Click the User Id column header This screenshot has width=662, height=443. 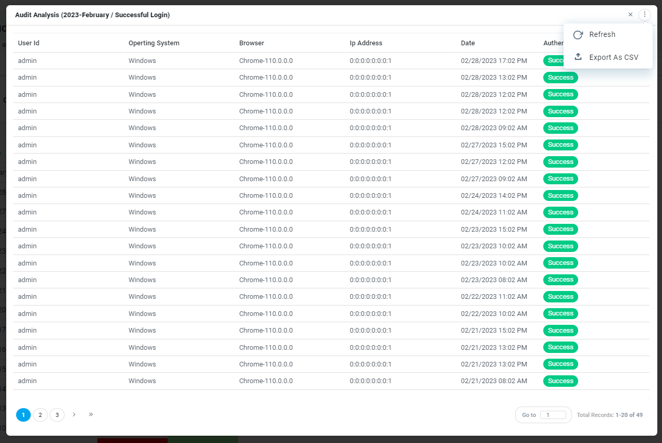[x=29, y=43]
